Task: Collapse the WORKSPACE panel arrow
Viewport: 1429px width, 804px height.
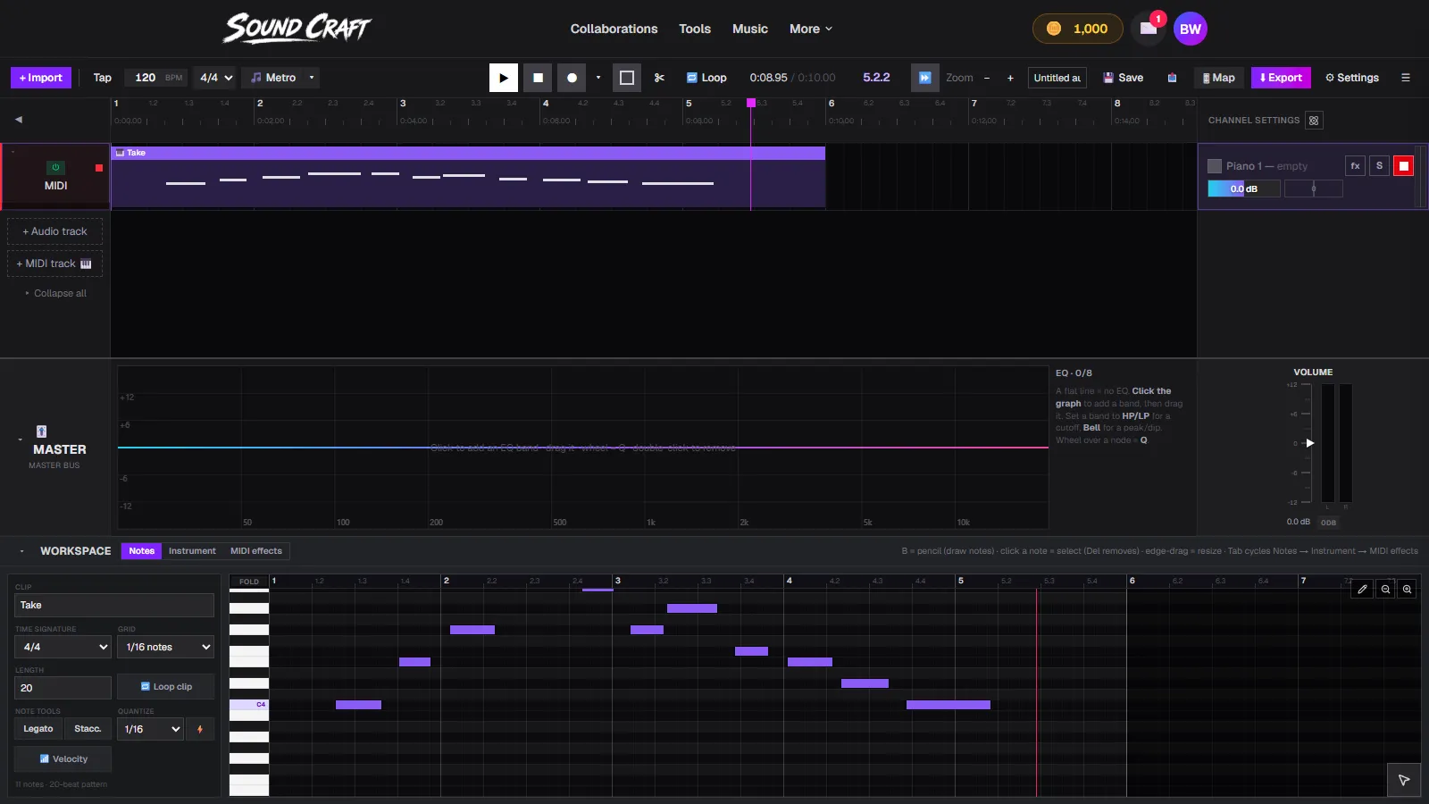Action: click(21, 551)
